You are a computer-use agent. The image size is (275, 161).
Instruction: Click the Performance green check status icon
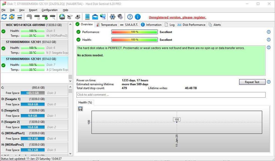pyautogui.click(x=78, y=32)
